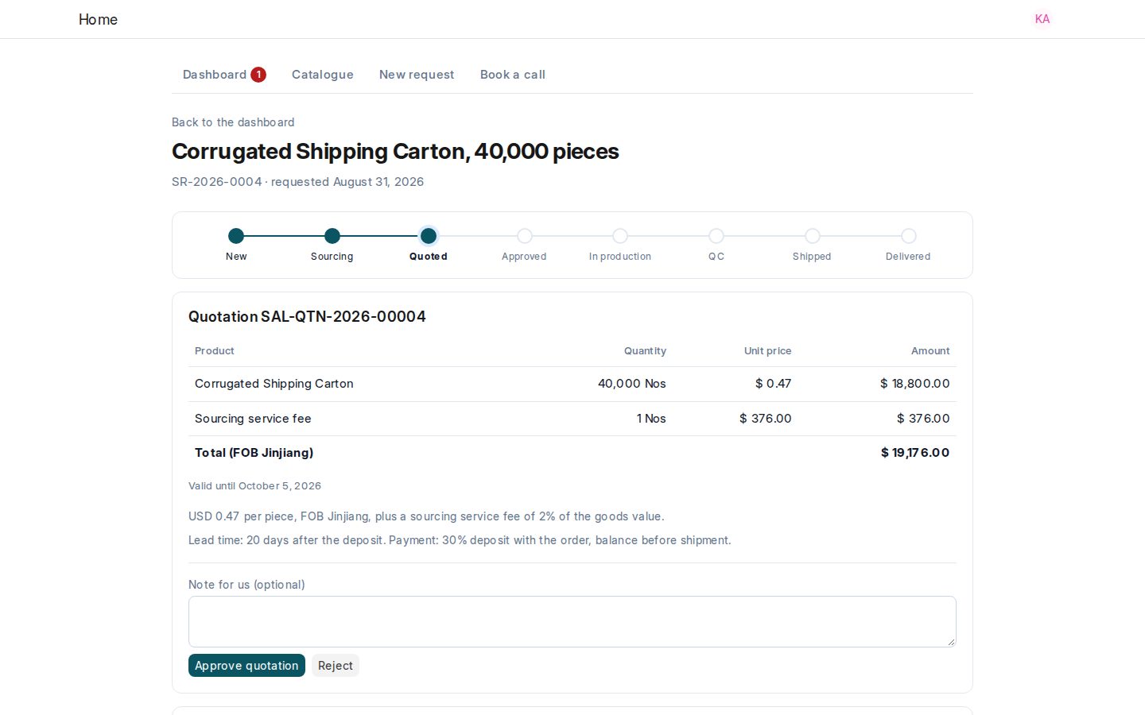
Task: Click the Delivered step marker
Action: point(909,236)
